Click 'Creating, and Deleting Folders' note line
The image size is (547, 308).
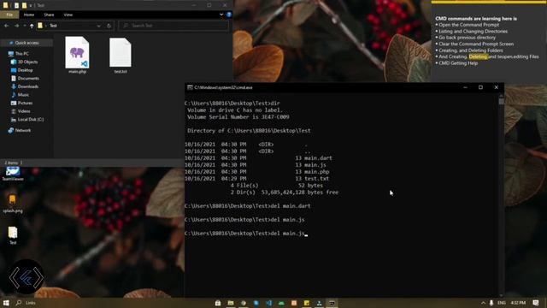(x=471, y=50)
